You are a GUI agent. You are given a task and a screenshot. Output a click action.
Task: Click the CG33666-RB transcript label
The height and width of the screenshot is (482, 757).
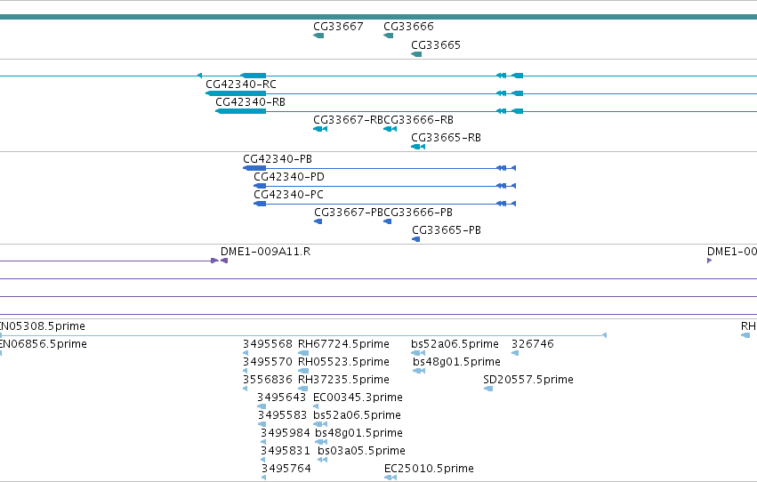419,120
